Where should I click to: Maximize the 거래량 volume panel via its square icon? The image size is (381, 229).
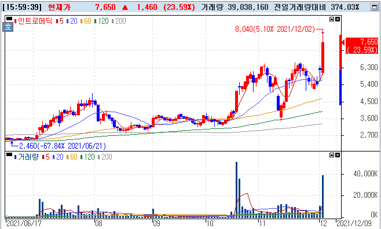click(332, 155)
